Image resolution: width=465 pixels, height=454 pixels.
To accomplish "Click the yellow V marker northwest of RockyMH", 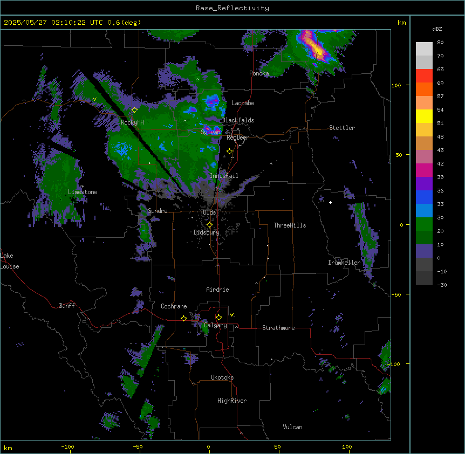I will 94,99.
